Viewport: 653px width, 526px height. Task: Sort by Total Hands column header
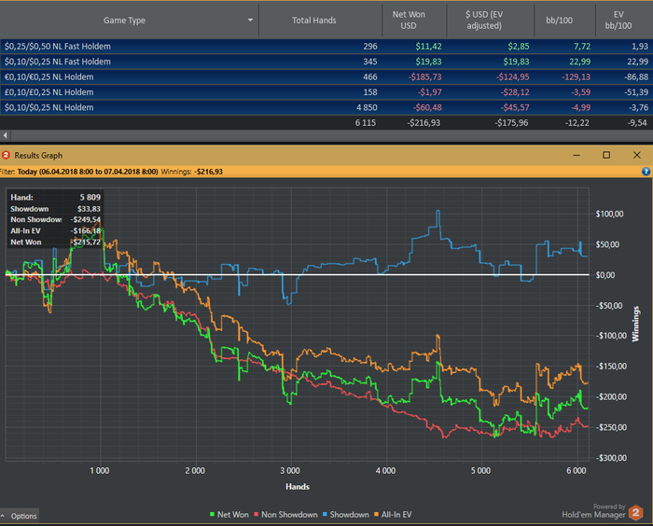pos(313,20)
